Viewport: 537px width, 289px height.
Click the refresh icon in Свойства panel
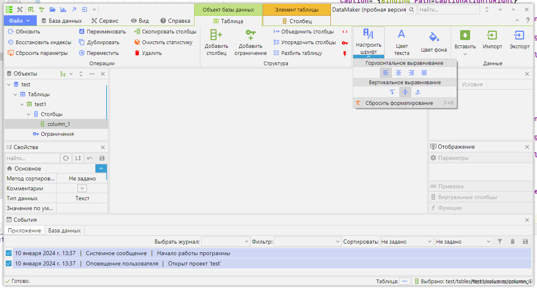66,158
